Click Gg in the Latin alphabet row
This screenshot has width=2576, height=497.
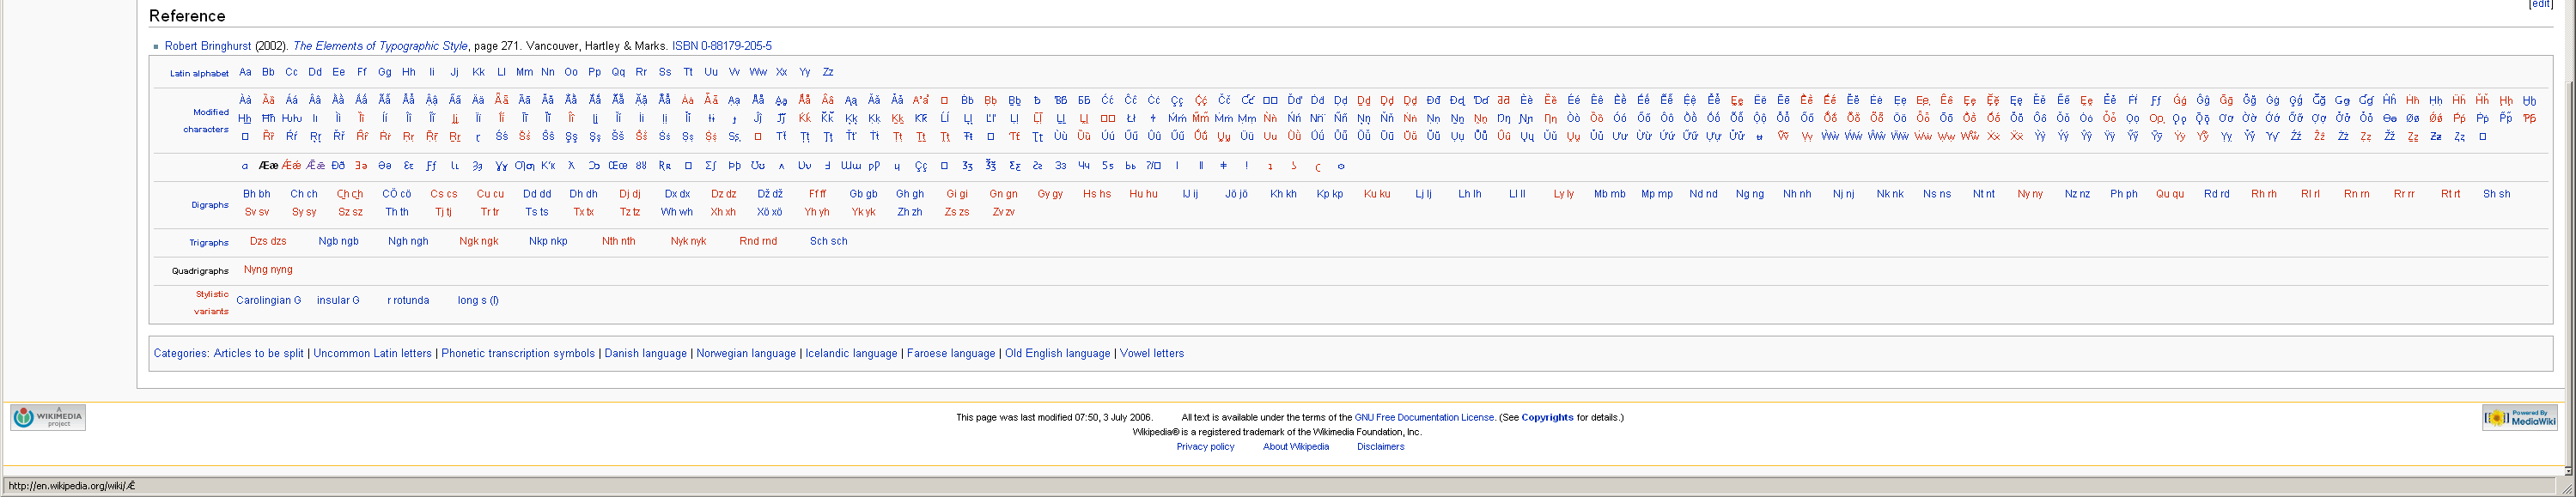[x=385, y=72]
